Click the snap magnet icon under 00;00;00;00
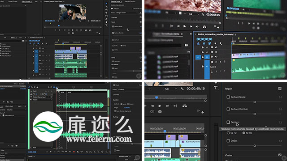Viewport: 287px width, 161px height. coord(204,44)
